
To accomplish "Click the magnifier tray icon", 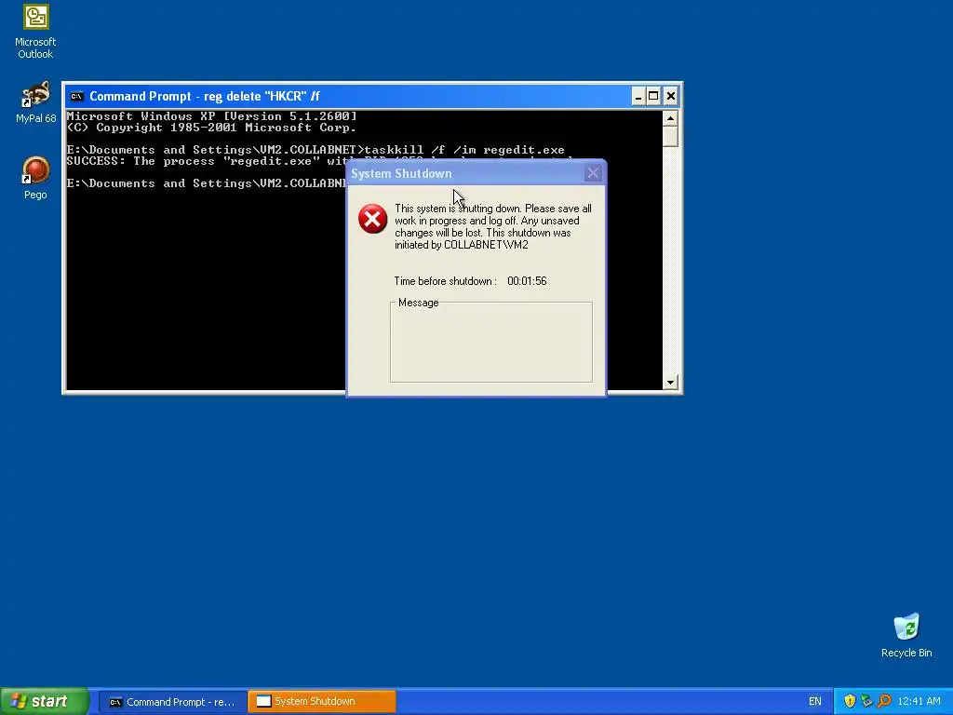I will click(884, 702).
